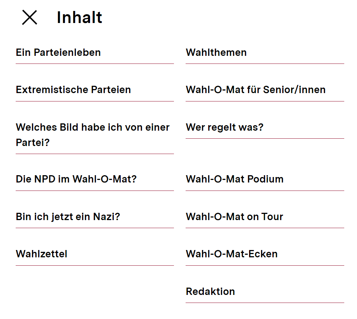
Task: Select Die NPD im Wahl-O-Mat? entry
Action: tap(76, 179)
